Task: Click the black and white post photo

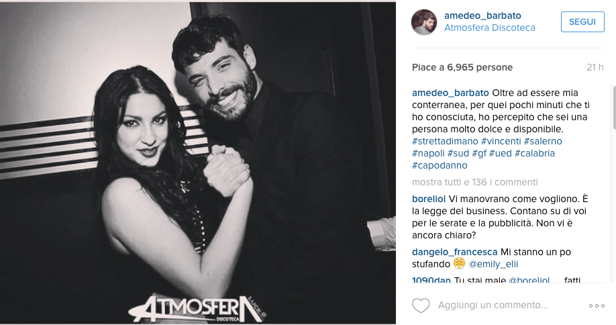Action: point(197,162)
